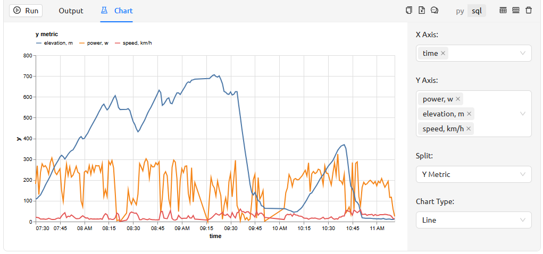
Task: Click the insert cell above icon
Action: 503,10
